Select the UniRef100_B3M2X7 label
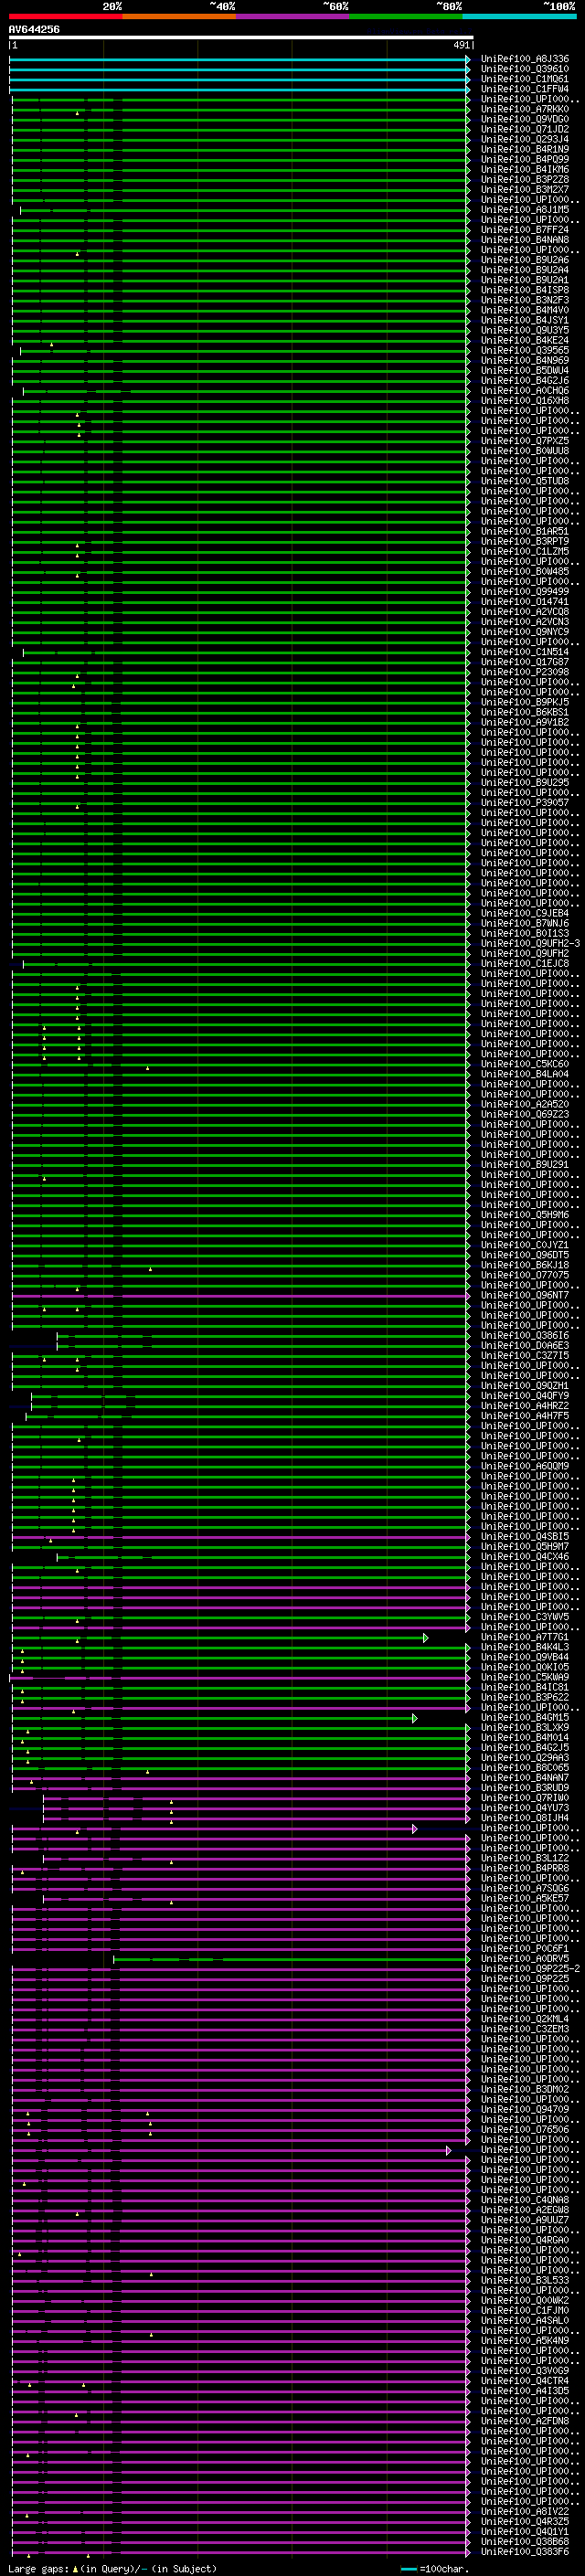585x2576 pixels. tap(525, 189)
